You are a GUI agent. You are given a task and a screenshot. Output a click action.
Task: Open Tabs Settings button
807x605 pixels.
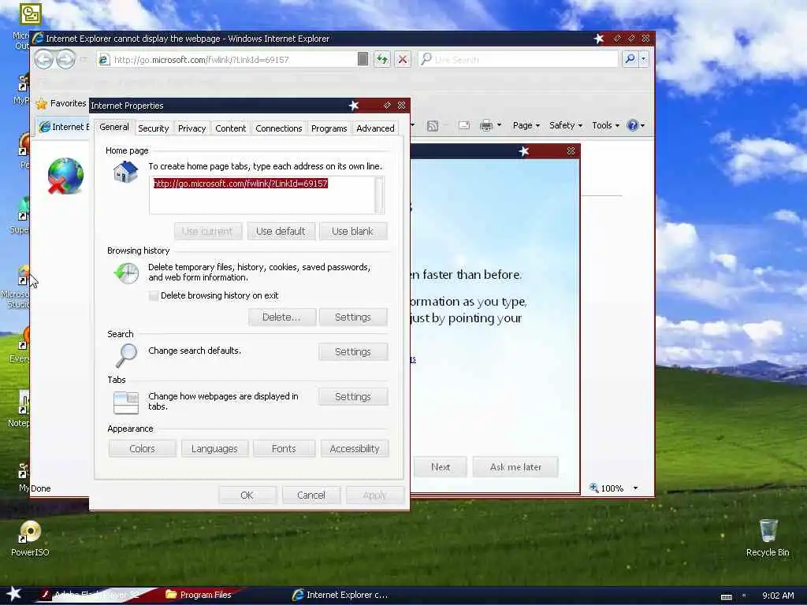[353, 397]
